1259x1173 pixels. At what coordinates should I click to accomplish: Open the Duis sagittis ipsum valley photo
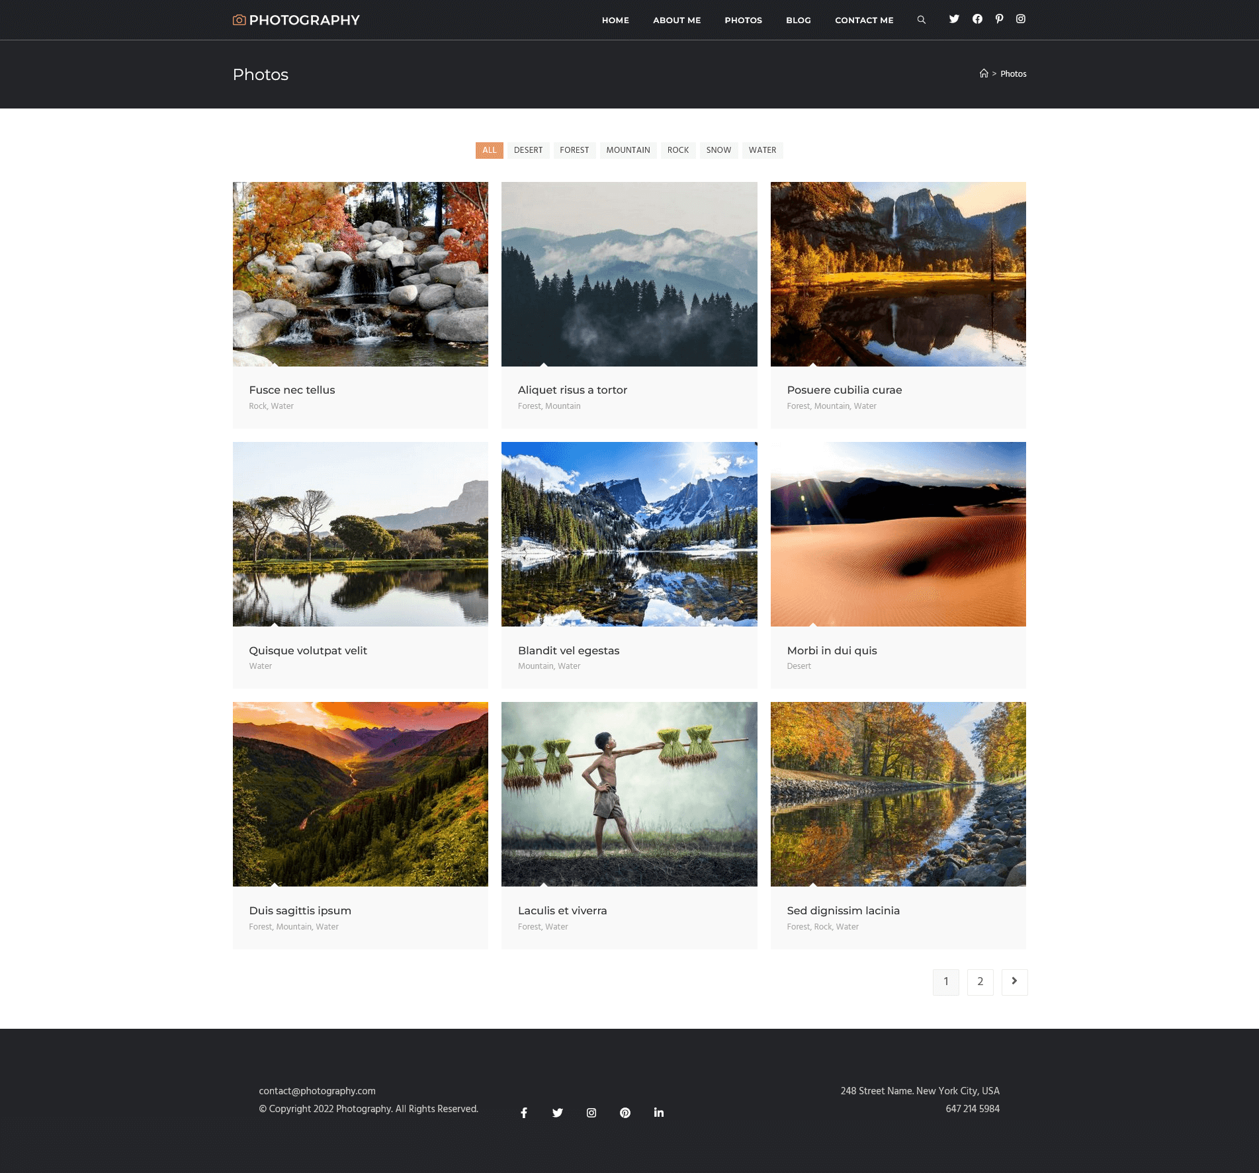361,794
